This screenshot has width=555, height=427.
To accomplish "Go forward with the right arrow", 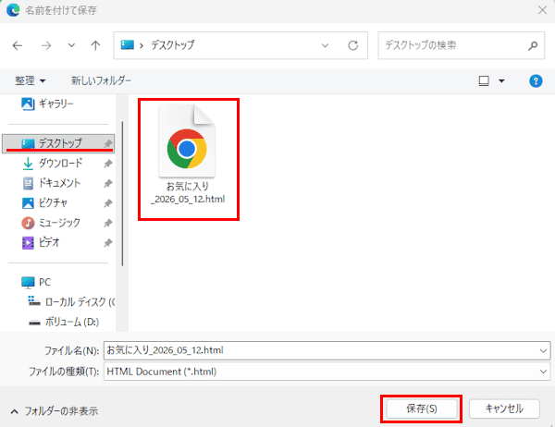I will [46, 45].
